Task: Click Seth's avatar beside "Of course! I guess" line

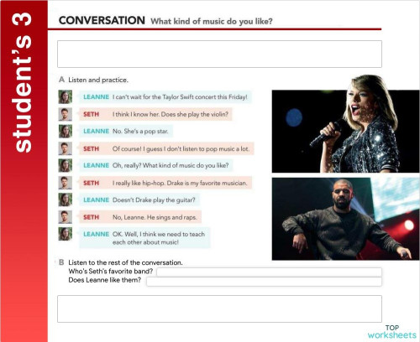Action: coord(66,148)
